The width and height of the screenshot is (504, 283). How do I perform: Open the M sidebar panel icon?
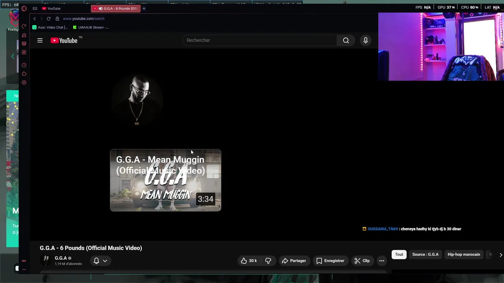coord(24,52)
